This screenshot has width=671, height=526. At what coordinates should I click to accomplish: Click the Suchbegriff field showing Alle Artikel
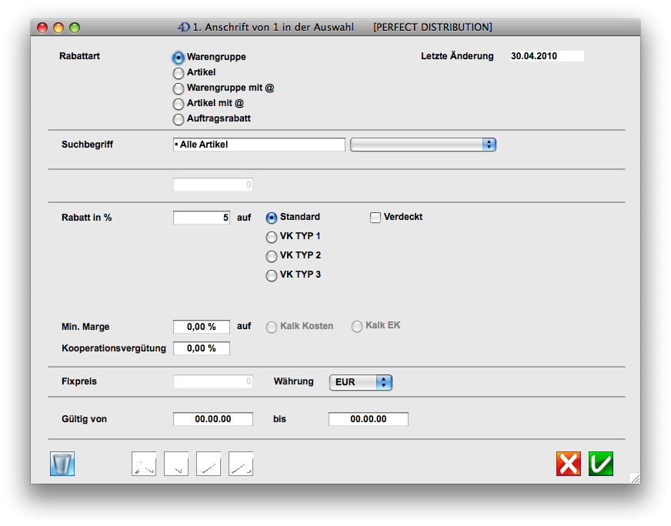click(259, 145)
